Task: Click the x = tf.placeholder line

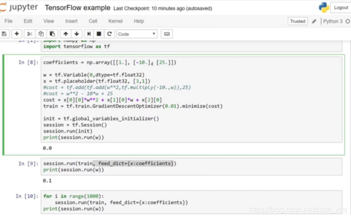Action: [x=97, y=81]
